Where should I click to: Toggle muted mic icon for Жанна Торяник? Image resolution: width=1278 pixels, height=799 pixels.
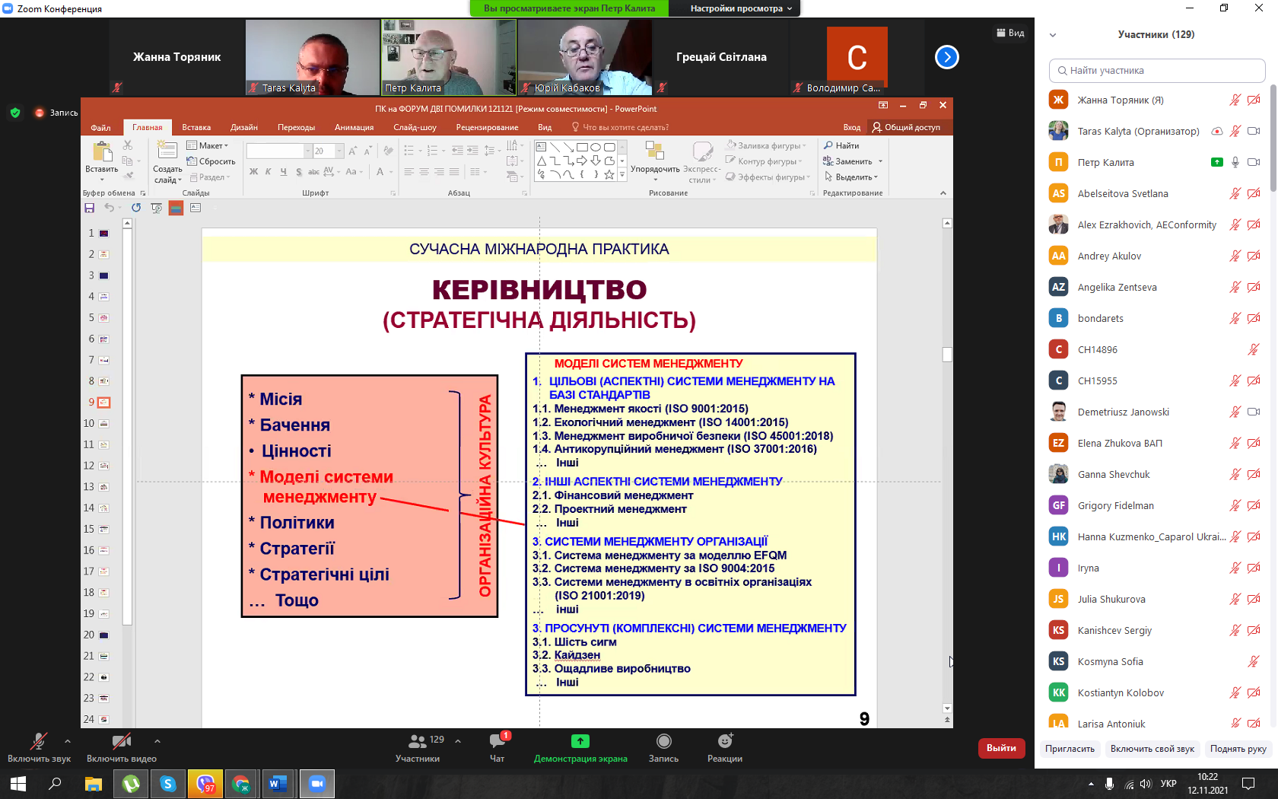coord(1235,100)
